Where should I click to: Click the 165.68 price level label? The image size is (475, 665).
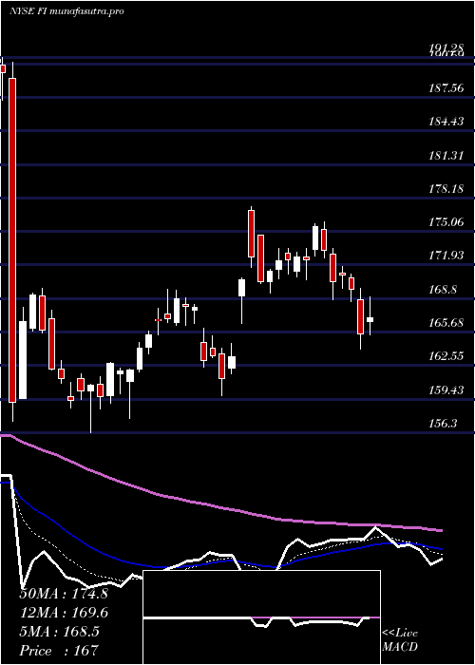[446, 322]
